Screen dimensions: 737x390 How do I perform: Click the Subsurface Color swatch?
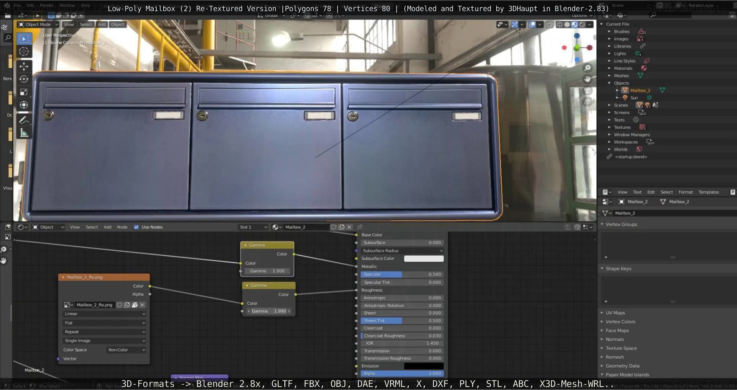pyautogui.click(x=424, y=258)
